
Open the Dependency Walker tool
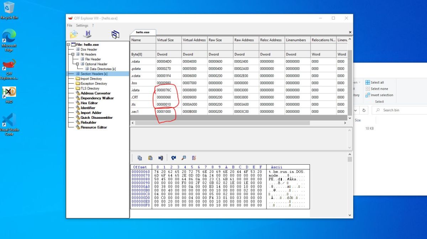pos(97,98)
